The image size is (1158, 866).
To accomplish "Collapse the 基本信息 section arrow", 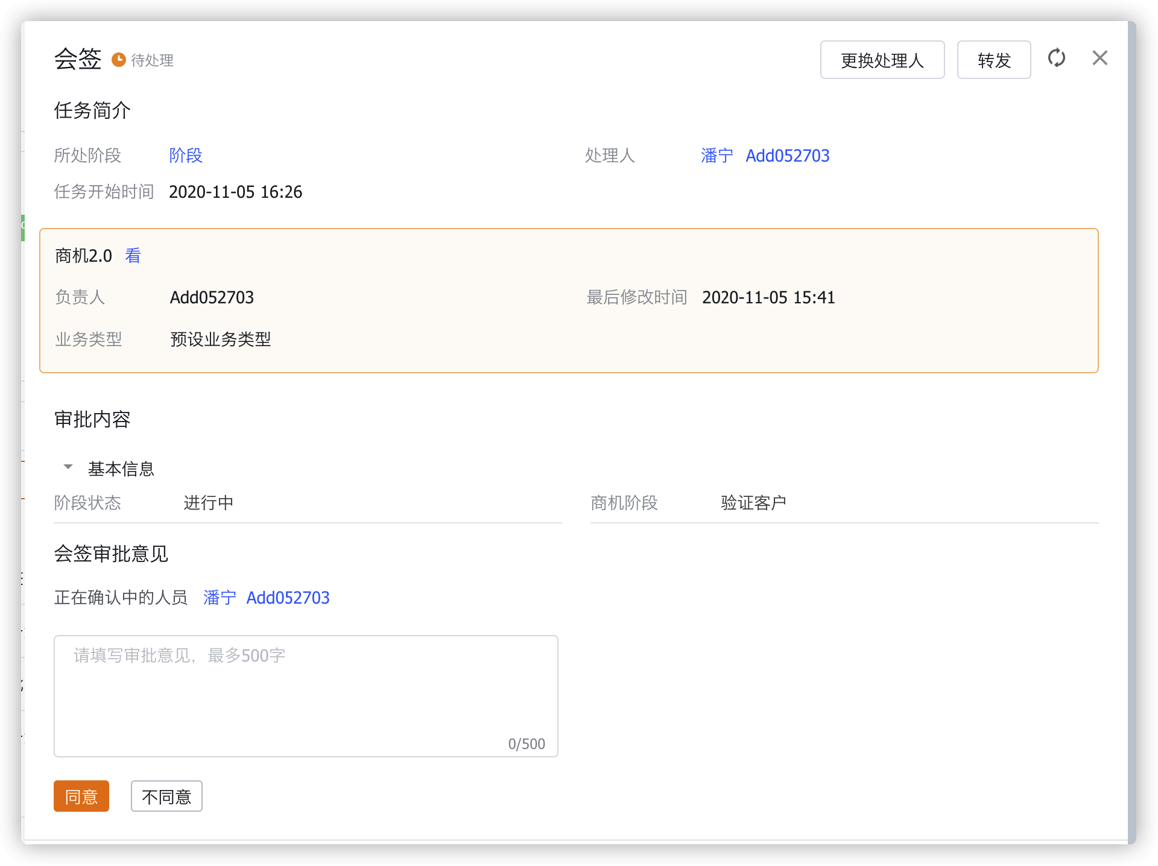I will tap(68, 467).
